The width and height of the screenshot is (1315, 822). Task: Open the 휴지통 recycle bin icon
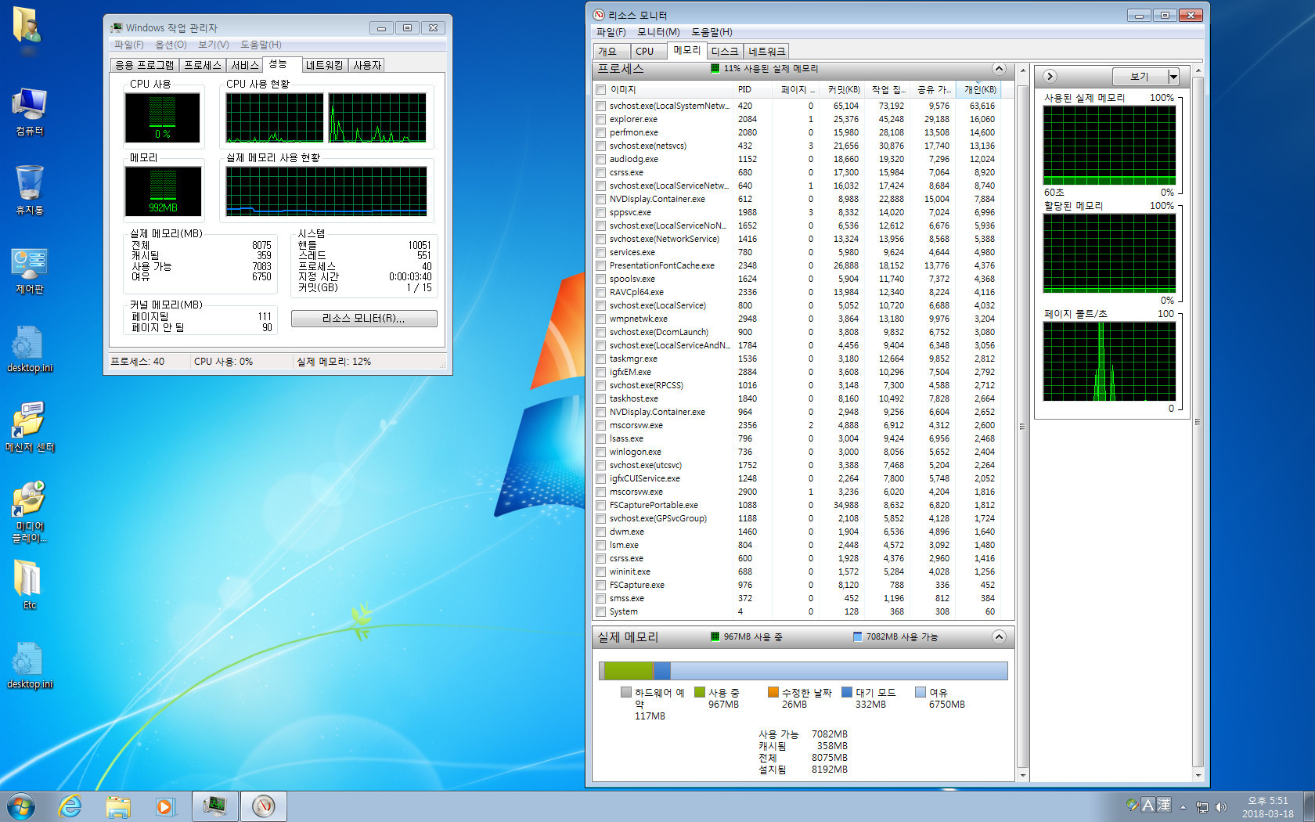pos(29,190)
